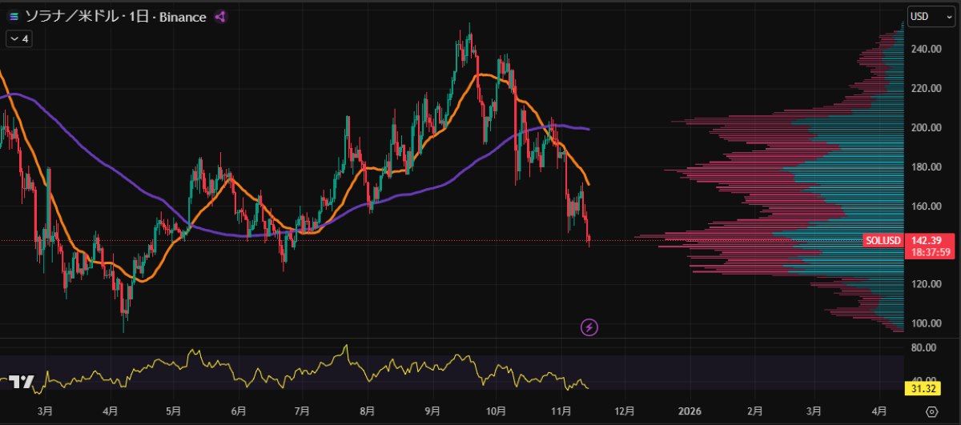961x425 pixels.
Task: Click the 18:37:59 bar countdown label
Action: (x=931, y=252)
